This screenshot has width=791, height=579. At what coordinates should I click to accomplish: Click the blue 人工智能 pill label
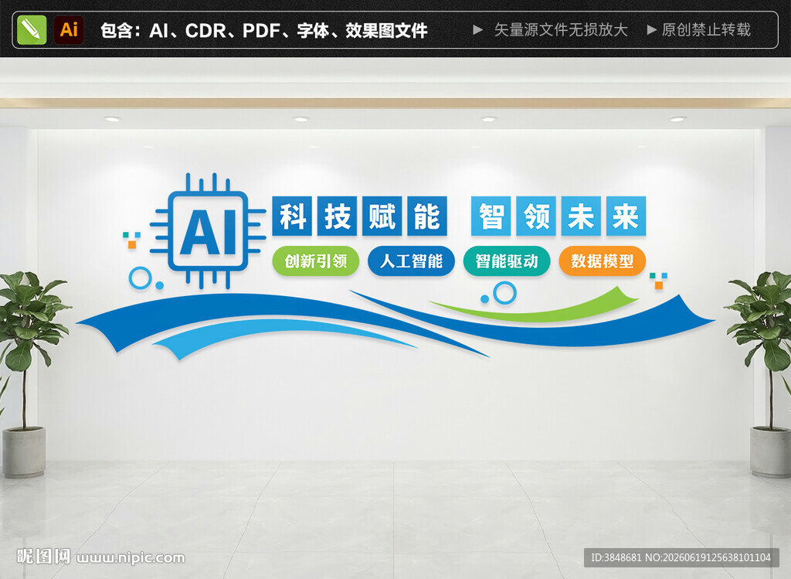[x=411, y=261]
